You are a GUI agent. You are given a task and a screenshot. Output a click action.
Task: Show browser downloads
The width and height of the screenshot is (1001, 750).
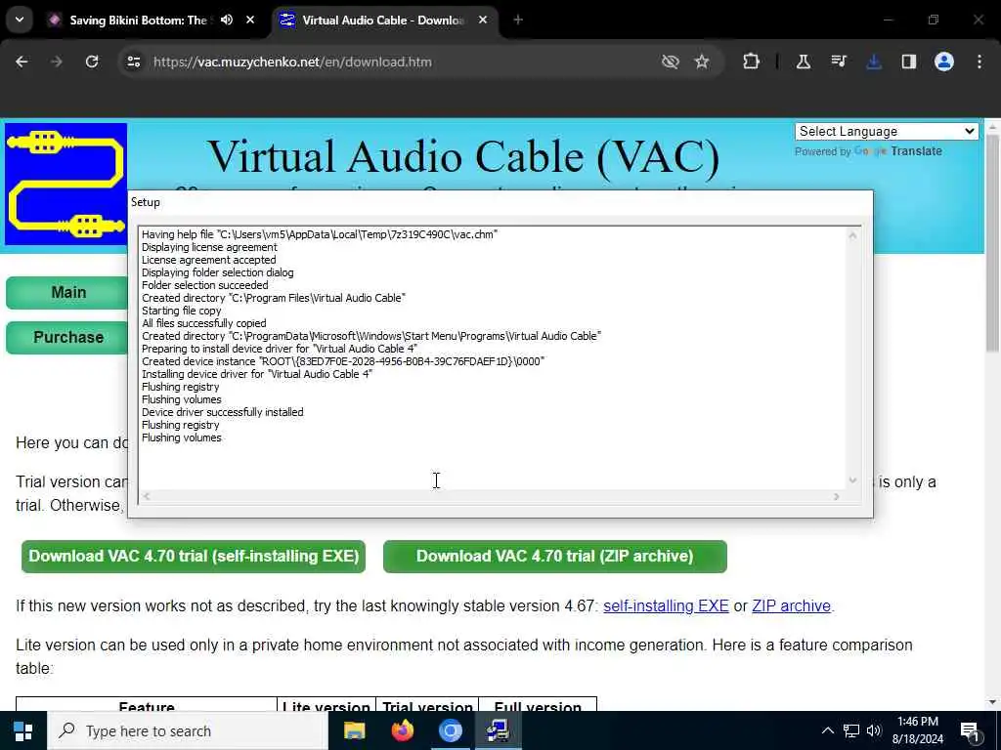[x=874, y=62]
